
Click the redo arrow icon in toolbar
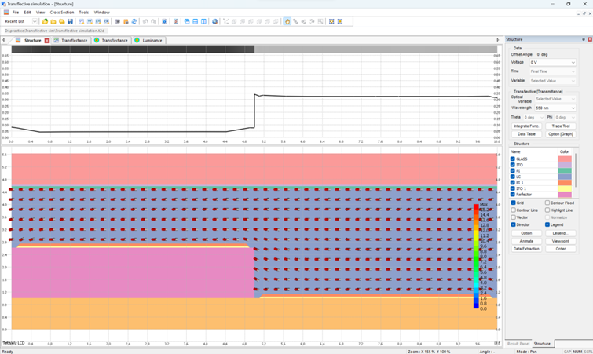pos(153,21)
